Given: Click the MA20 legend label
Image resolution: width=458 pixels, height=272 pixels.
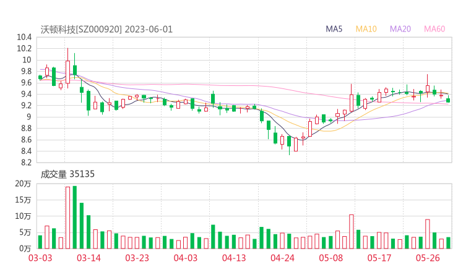Looking at the screenshot, I should pos(400,29).
